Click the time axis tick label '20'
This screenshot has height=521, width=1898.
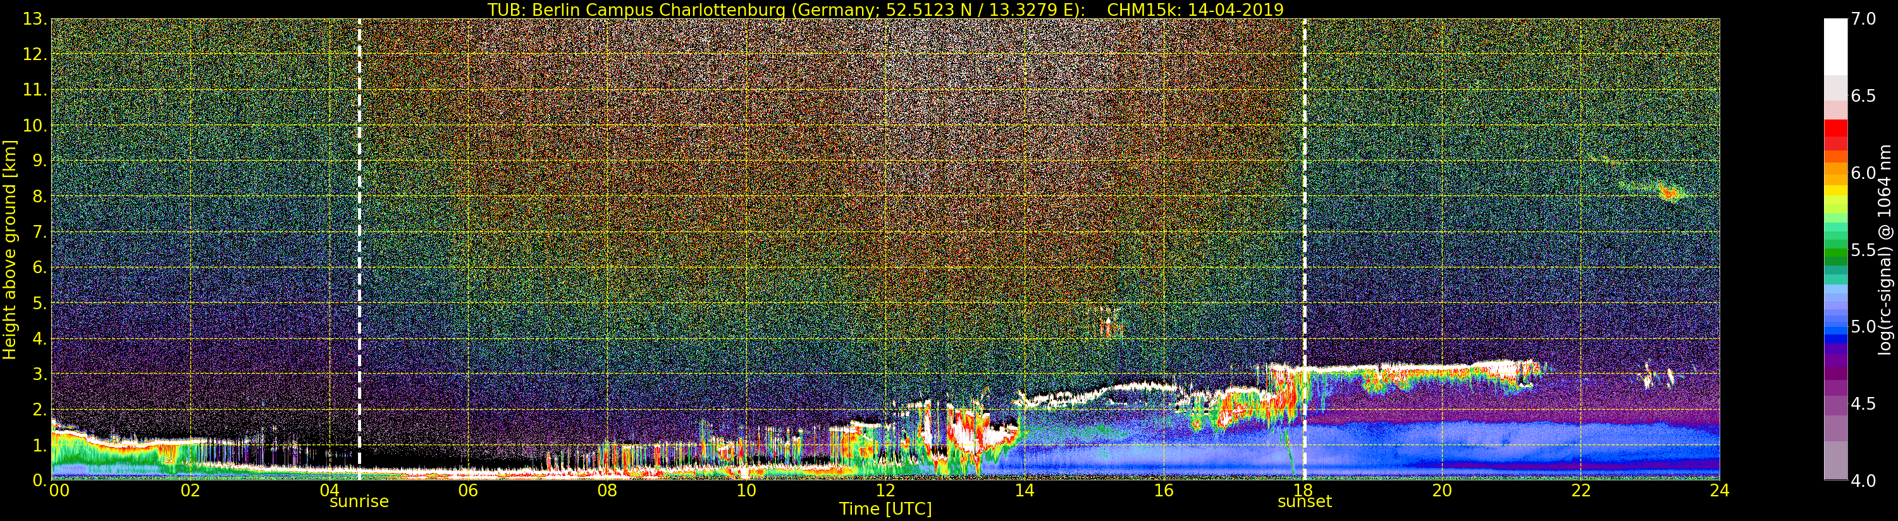[x=1441, y=491]
